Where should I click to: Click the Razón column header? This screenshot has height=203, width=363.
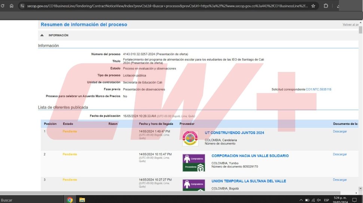[x=113, y=124]
